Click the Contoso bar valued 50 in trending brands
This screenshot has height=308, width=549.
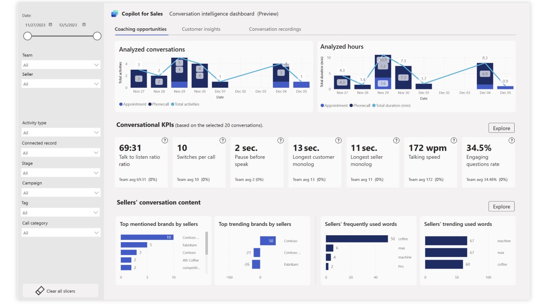tap(268, 241)
